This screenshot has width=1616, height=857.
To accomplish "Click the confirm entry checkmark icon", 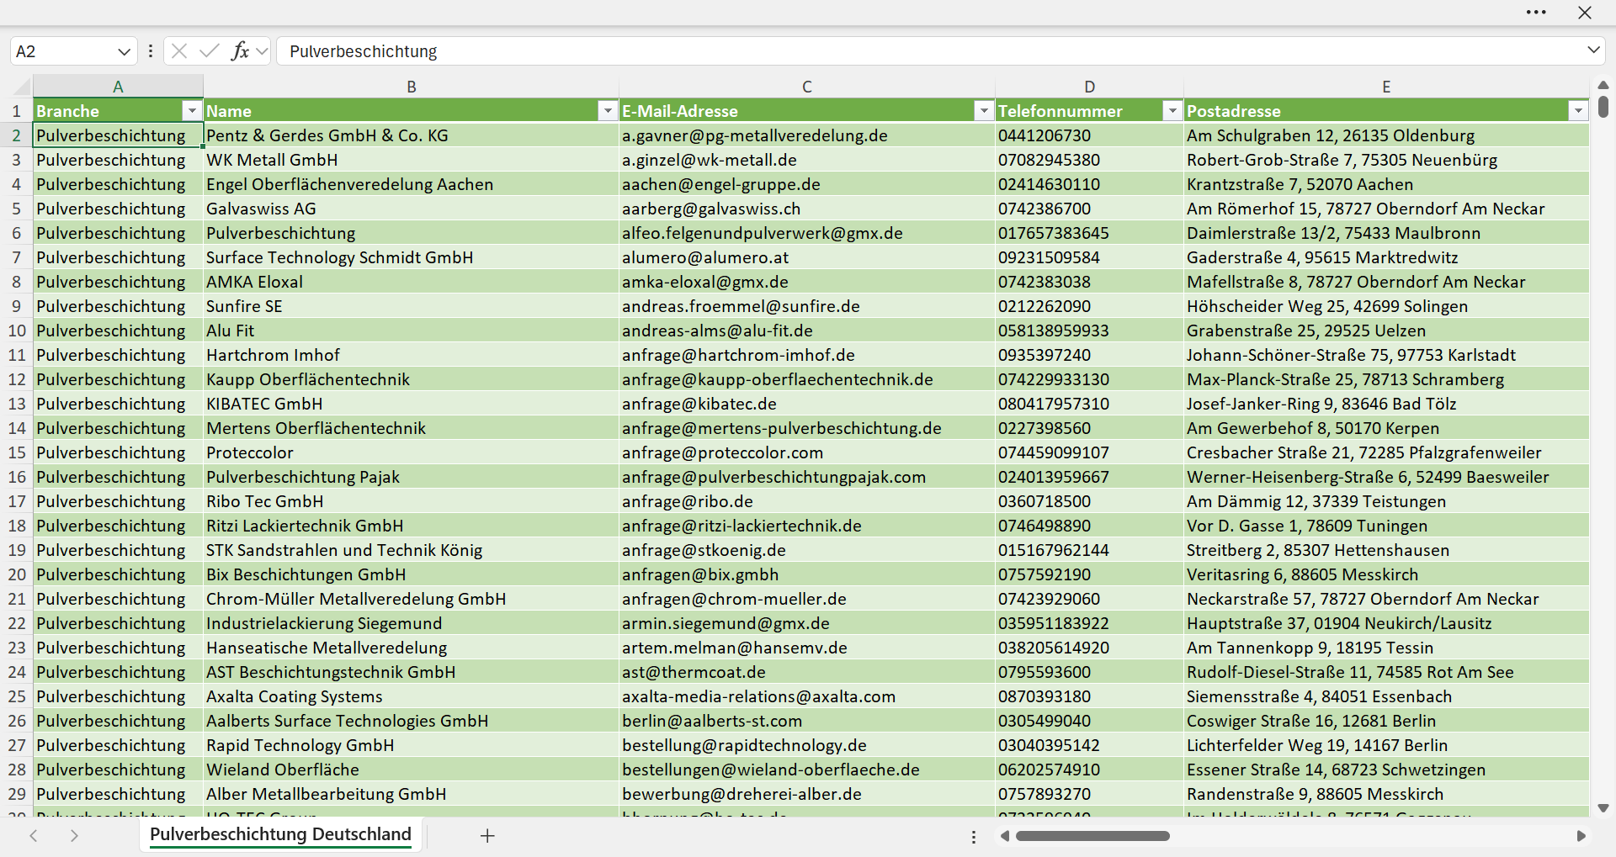I will (x=210, y=51).
